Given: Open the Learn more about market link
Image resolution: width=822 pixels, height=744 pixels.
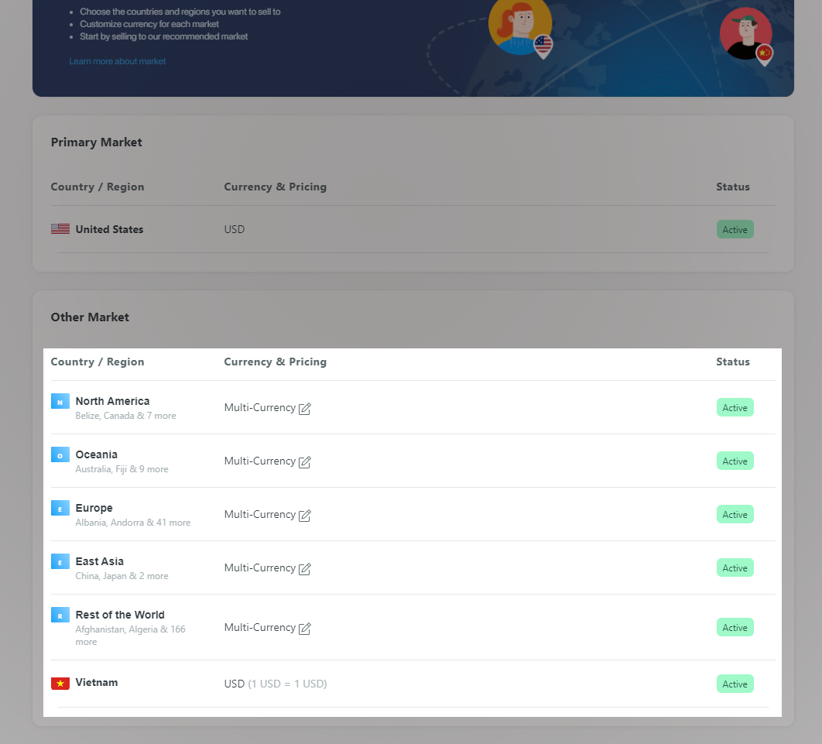Looking at the screenshot, I should [118, 61].
